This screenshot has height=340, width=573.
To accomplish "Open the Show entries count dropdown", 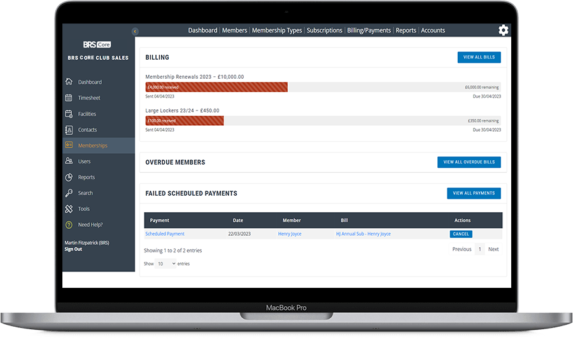I will [166, 264].
